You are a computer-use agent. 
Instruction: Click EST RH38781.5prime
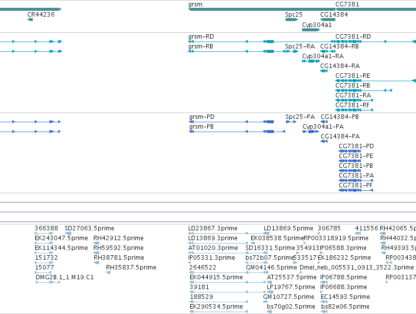[x=119, y=258]
